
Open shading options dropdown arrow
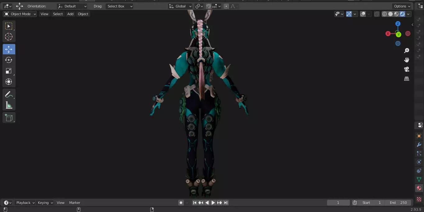[x=408, y=14]
